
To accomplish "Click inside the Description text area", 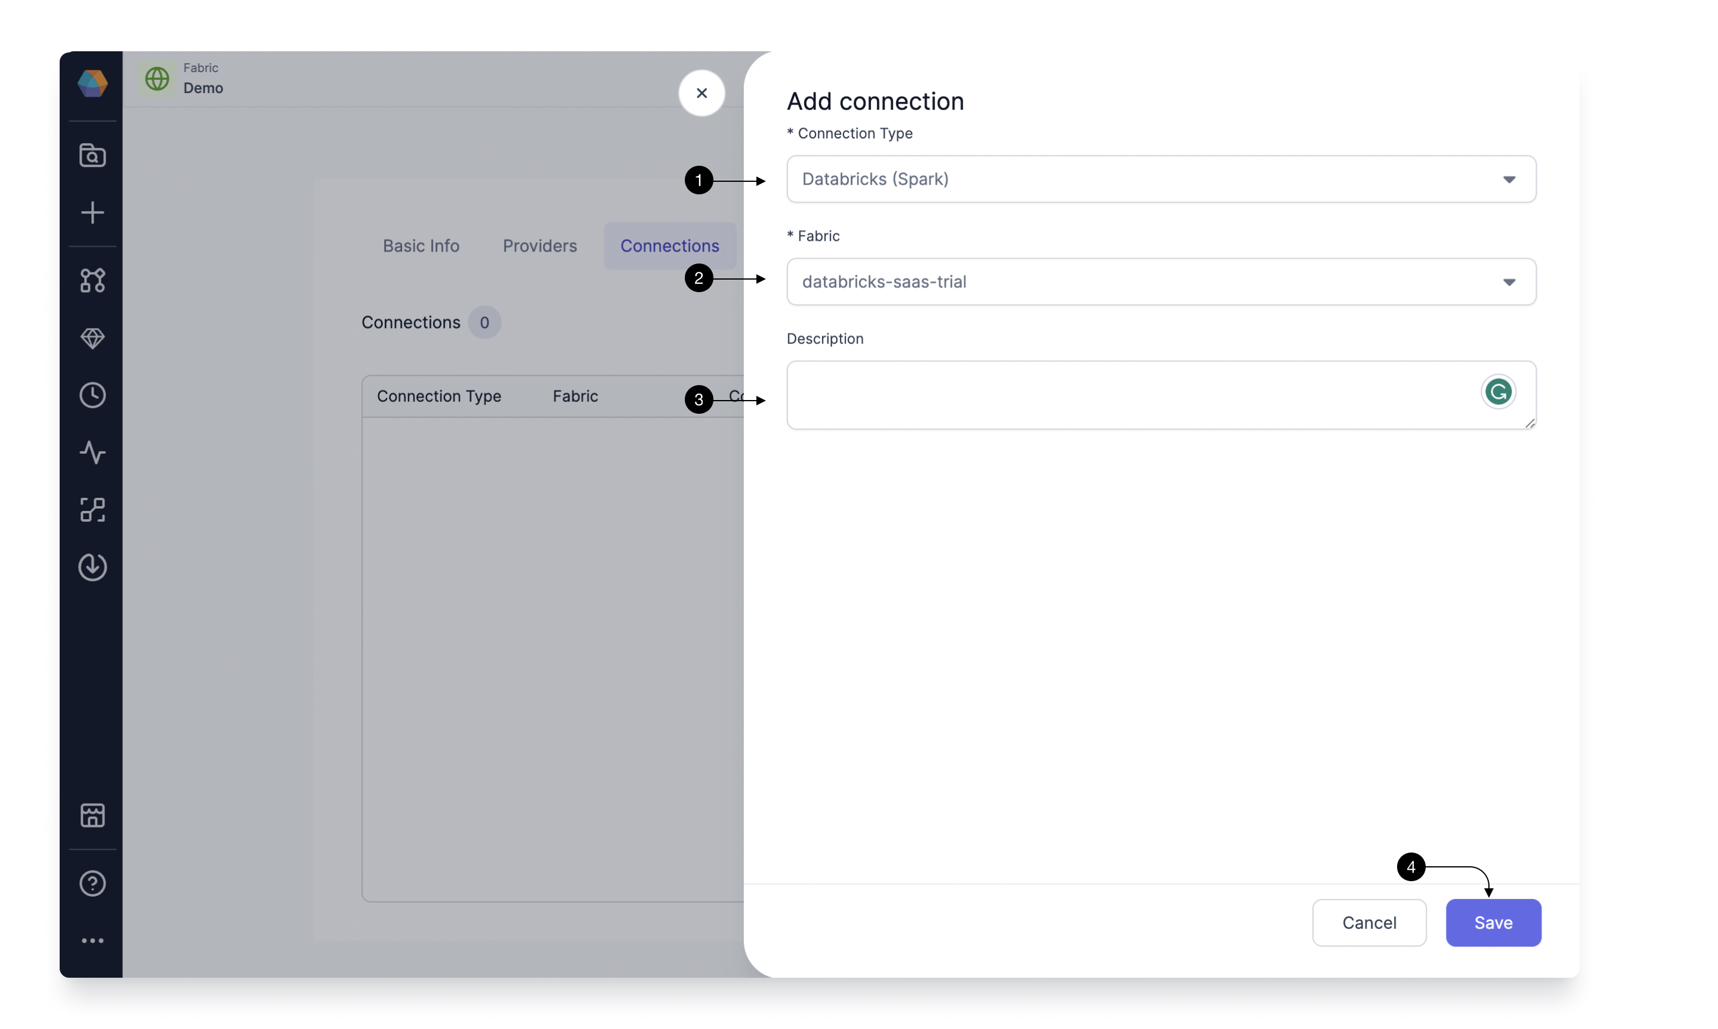I will (x=1161, y=395).
